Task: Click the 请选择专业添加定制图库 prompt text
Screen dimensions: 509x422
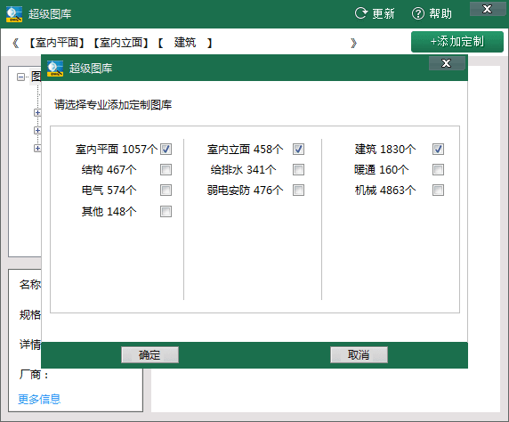Action: [113, 105]
